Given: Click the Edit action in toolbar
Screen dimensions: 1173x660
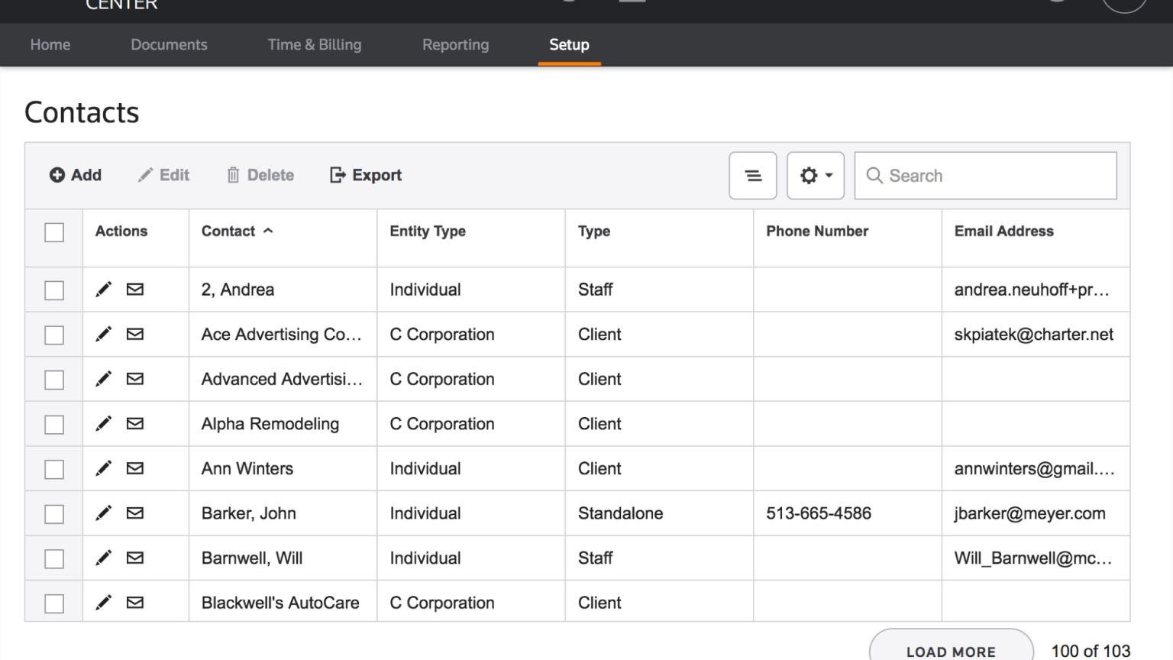Looking at the screenshot, I should [163, 175].
